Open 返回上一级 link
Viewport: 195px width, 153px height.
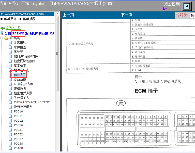pyautogui.click(x=13, y=28)
